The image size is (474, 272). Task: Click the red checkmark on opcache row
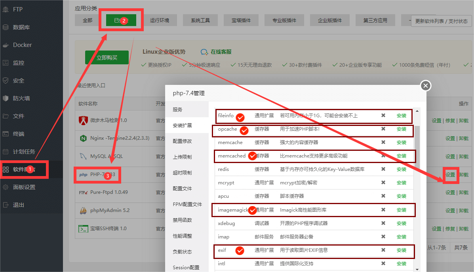(x=244, y=130)
